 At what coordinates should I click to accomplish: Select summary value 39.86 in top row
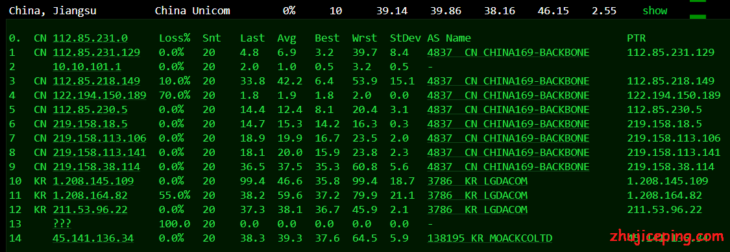[x=446, y=10]
